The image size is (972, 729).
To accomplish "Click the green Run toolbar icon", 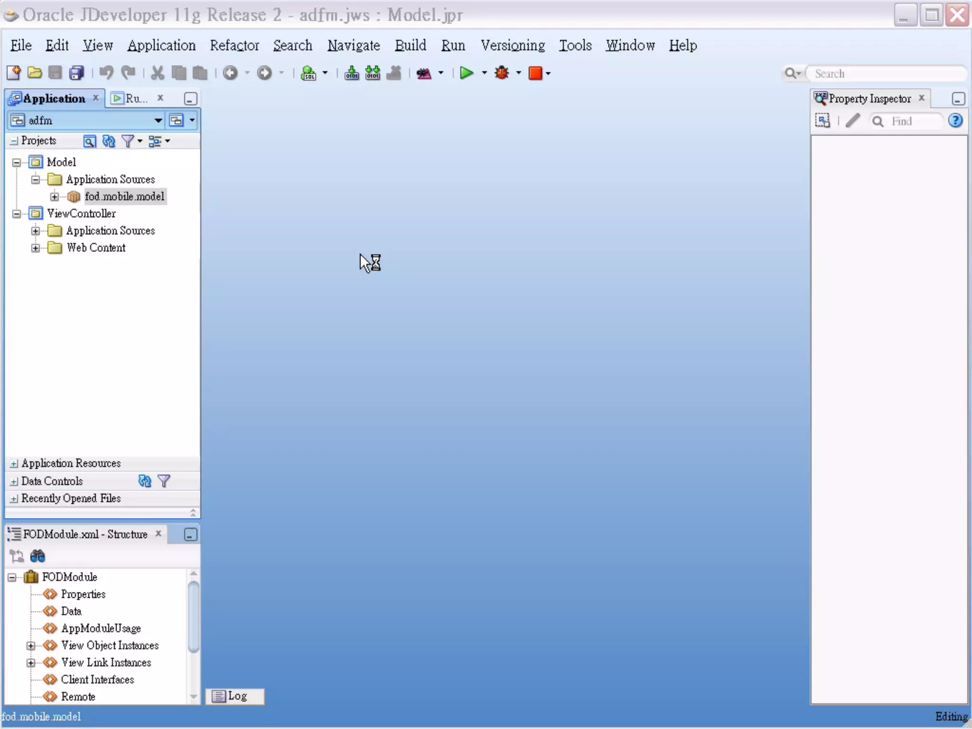I will coord(467,73).
